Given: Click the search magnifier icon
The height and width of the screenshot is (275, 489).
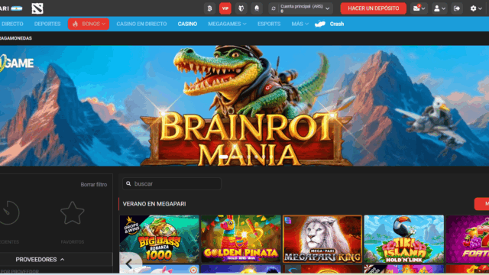Looking at the screenshot, I should [128, 184].
